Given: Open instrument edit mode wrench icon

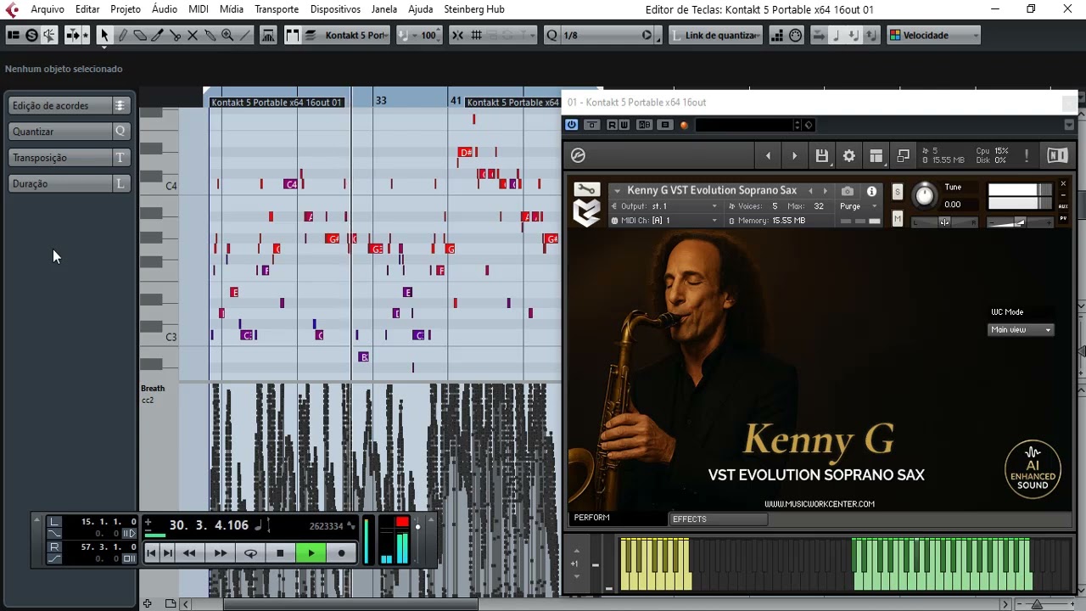Looking at the screenshot, I should [x=586, y=189].
